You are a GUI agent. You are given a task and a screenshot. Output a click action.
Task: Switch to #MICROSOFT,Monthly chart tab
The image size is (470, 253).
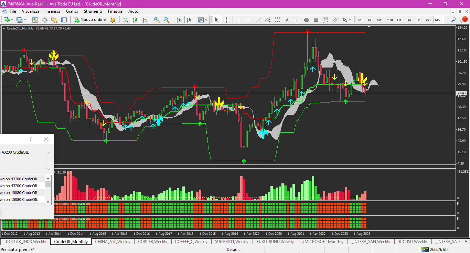click(322, 241)
